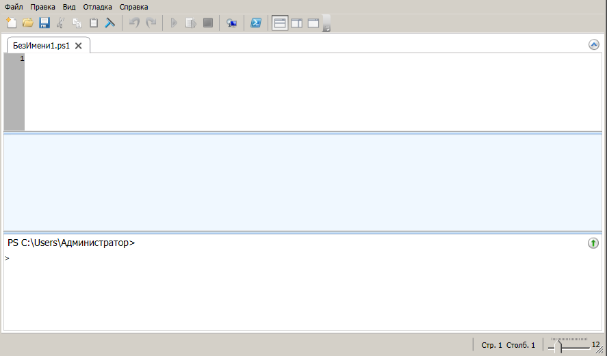Image resolution: width=607 pixels, height=356 pixels.
Task: Close the БезИмени1.ps1 tab
Action: 78,46
